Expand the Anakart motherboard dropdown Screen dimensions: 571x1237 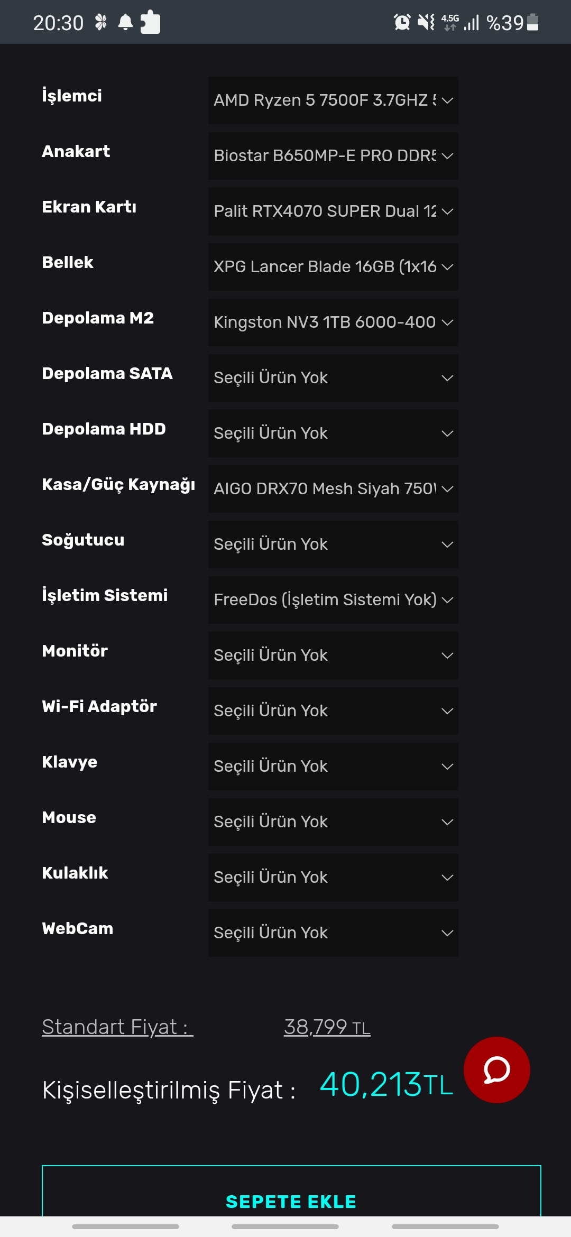click(x=333, y=156)
